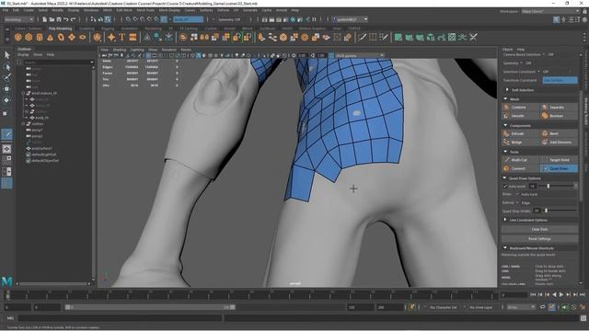589x331 pixels.
Task: Collapse Keyboard/Mouse Shortcuts section
Action: coord(505,248)
